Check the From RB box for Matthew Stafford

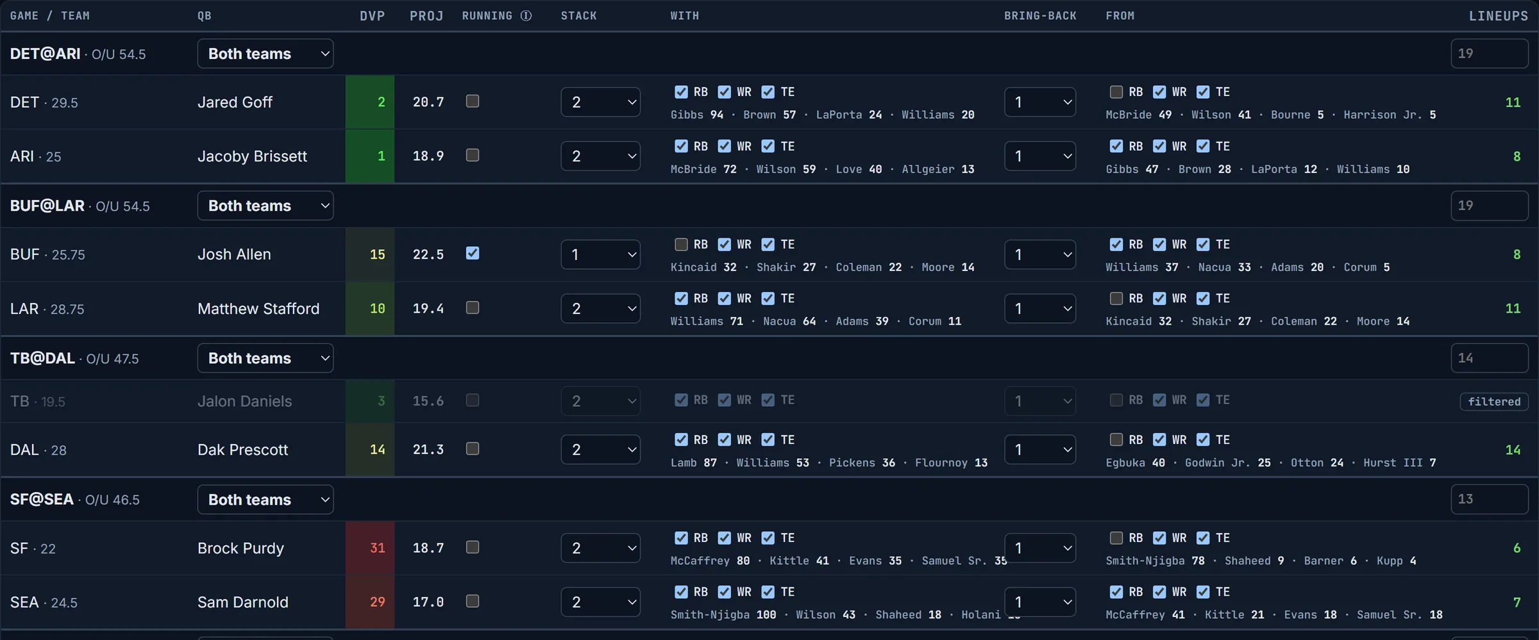[1116, 299]
